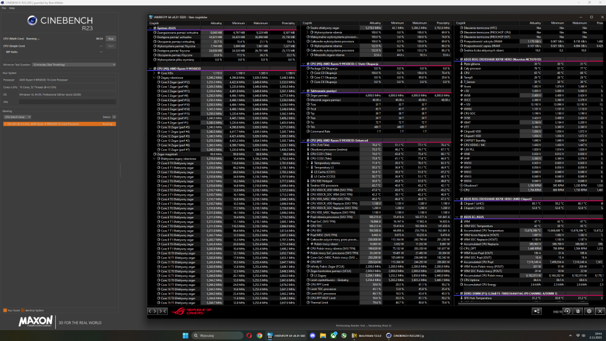Click the network remote icon in HWiNFO toolbar
Screen dimensions: 606x341
point(537,311)
